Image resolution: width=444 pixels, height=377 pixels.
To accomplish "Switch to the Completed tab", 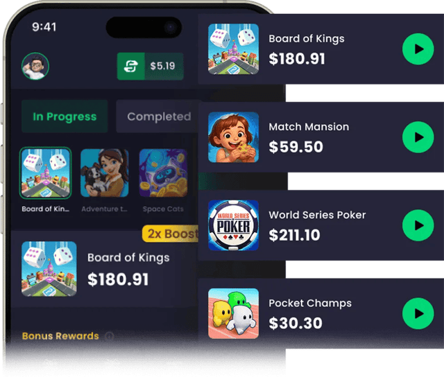I will pyautogui.click(x=159, y=116).
